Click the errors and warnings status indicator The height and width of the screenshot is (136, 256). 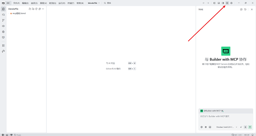pos(6,135)
